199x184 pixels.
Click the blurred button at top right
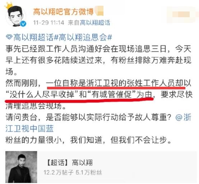point(182,15)
